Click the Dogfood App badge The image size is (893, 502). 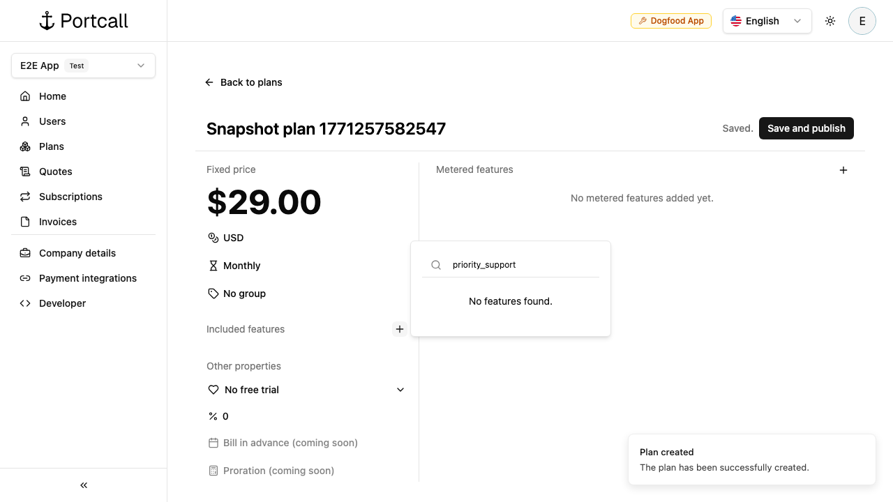(671, 21)
